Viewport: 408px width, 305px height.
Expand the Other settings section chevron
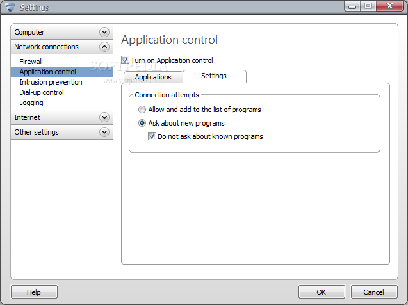point(104,132)
